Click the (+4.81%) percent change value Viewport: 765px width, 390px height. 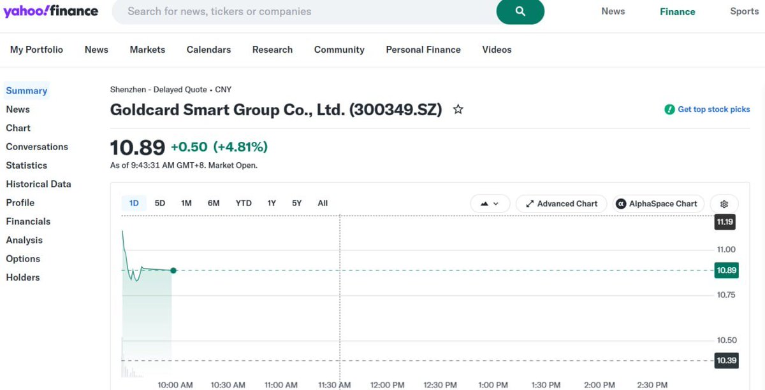(240, 147)
